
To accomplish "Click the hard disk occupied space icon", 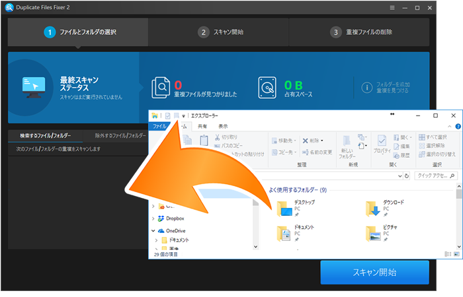I will pos(267,88).
